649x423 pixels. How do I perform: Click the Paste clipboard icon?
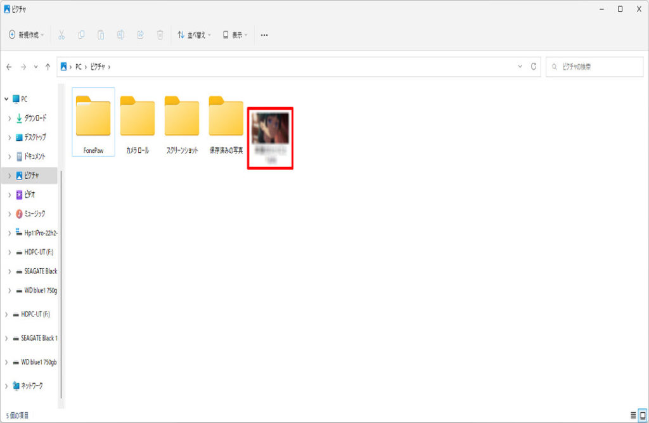click(101, 35)
